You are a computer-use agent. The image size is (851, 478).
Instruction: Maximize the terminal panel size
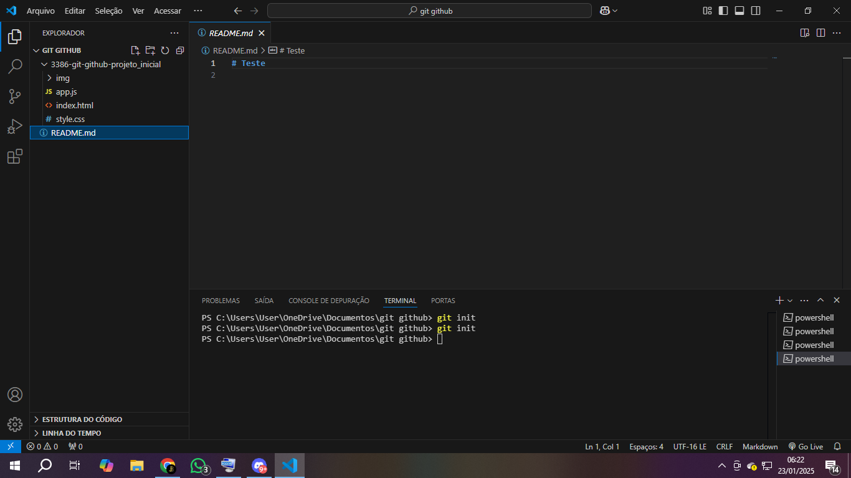click(820, 300)
